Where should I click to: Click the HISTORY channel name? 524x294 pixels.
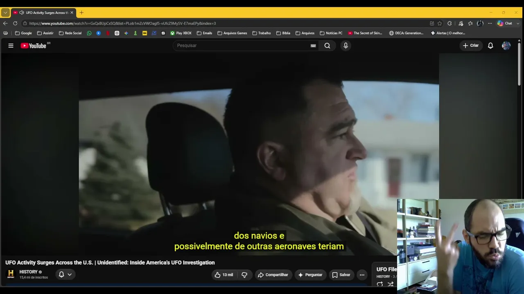pyautogui.click(x=28, y=272)
